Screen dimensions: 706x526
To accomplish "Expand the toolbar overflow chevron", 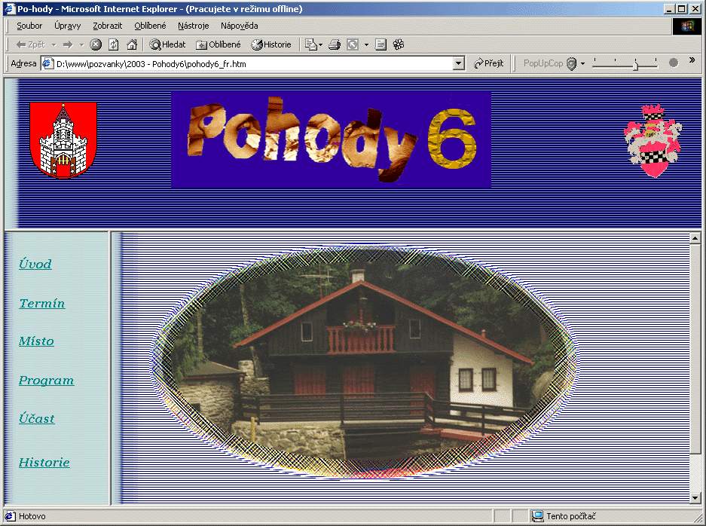I will point(692,60).
